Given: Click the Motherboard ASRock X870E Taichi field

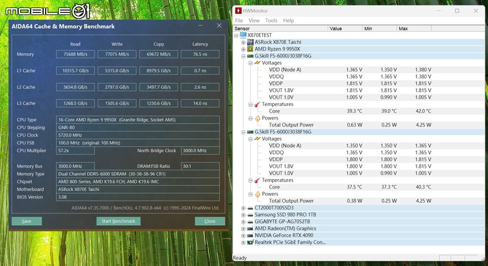Looking at the screenshot, I should 138,189.
